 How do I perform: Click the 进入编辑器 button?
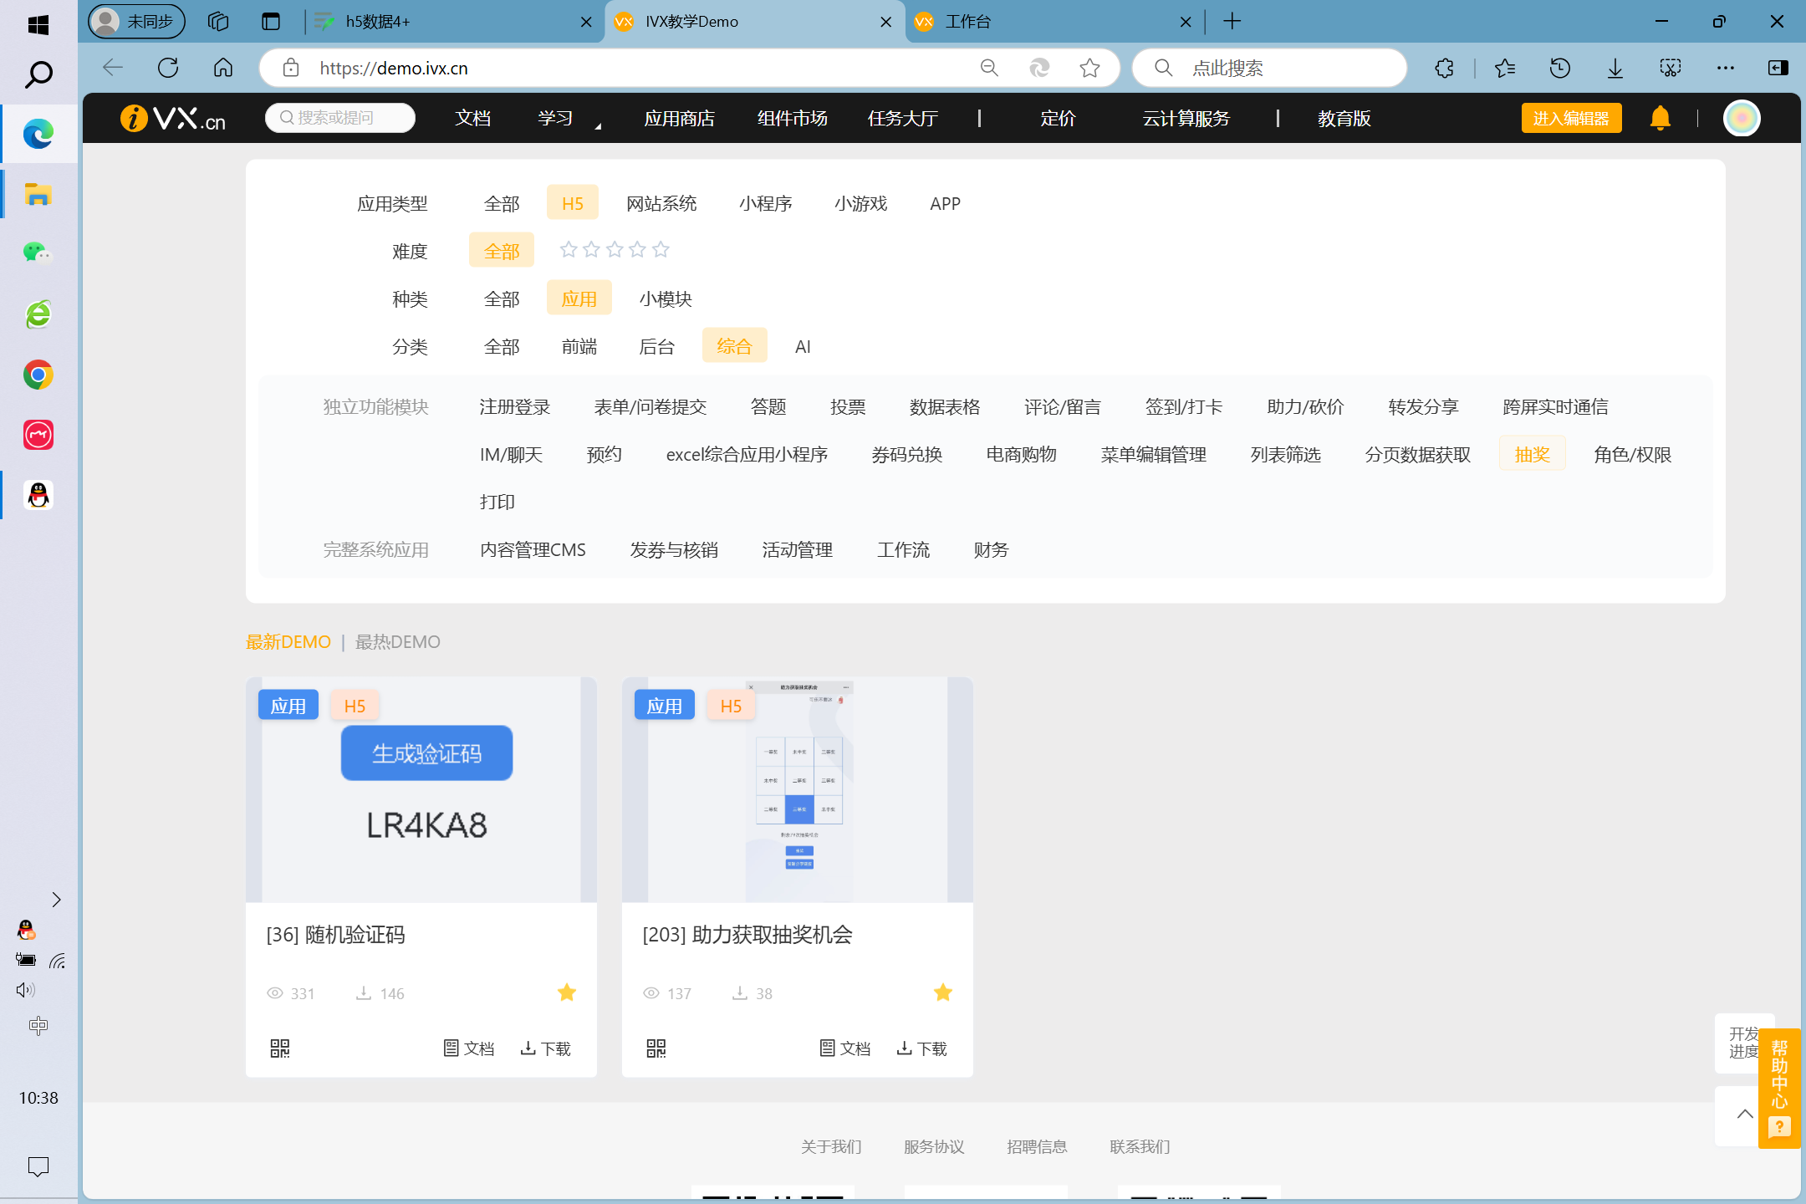pos(1571,118)
